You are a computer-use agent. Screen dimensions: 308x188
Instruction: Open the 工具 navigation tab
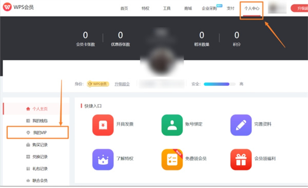pyautogui.click(x=166, y=8)
